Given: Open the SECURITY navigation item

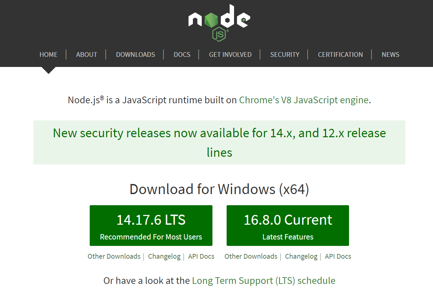Looking at the screenshot, I should tap(285, 54).
